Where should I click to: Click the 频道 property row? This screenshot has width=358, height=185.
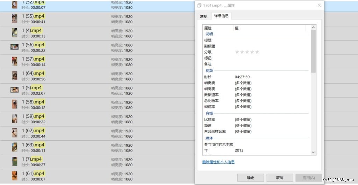[x=256, y=126]
